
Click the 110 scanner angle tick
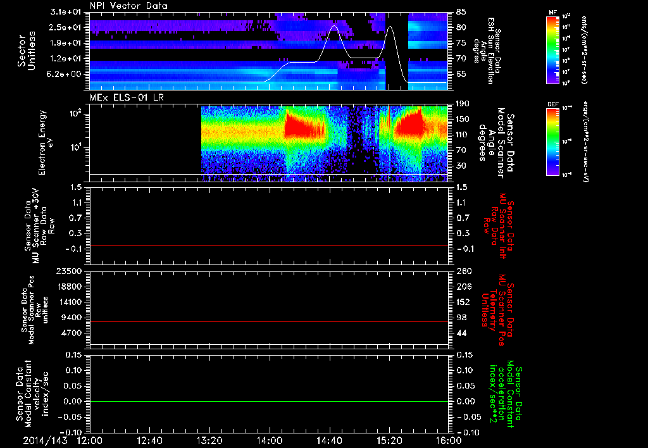tap(463, 135)
